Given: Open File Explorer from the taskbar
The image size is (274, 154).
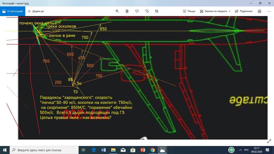Looking at the screenshot, I should tap(113, 150).
